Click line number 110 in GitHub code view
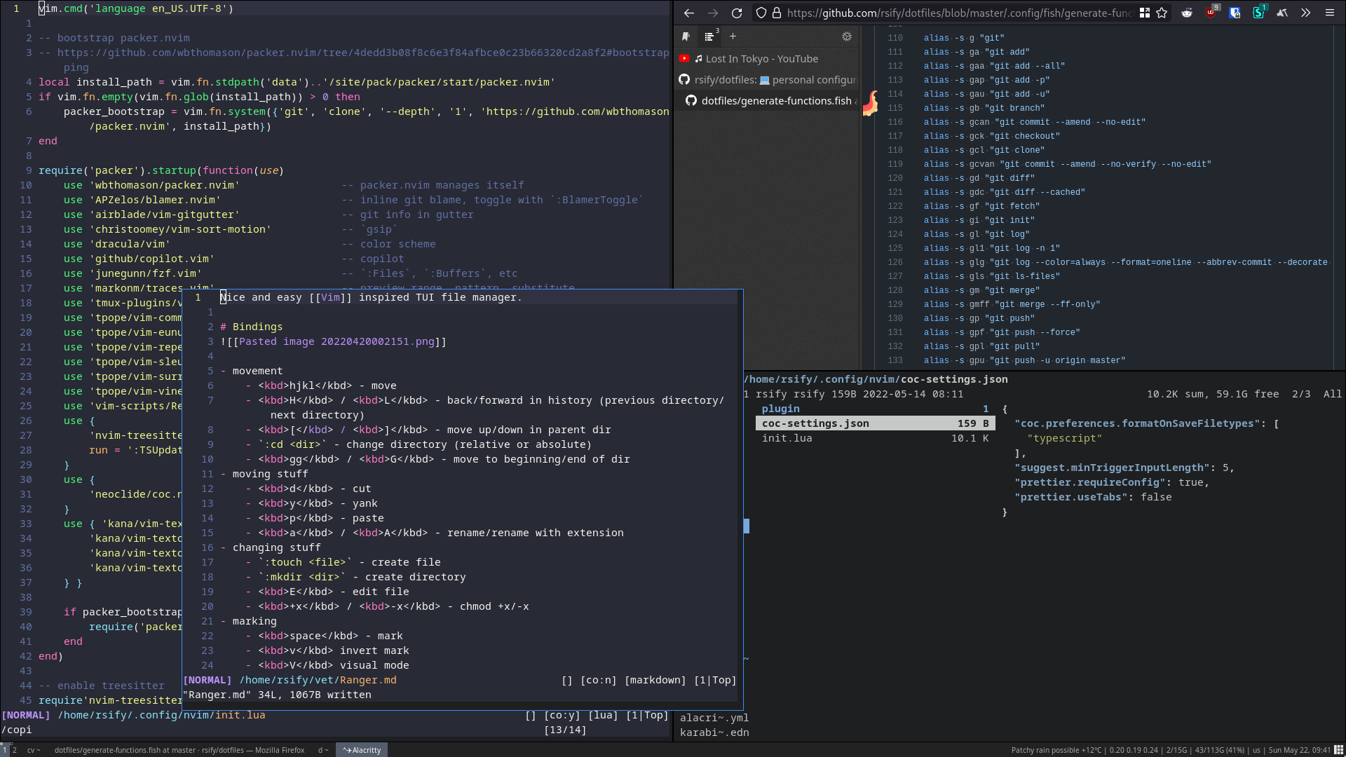This screenshot has width=1346, height=757. pos(895,38)
